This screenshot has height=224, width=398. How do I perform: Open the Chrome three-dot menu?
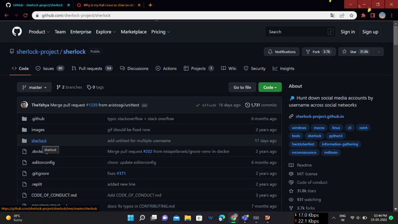392,16
